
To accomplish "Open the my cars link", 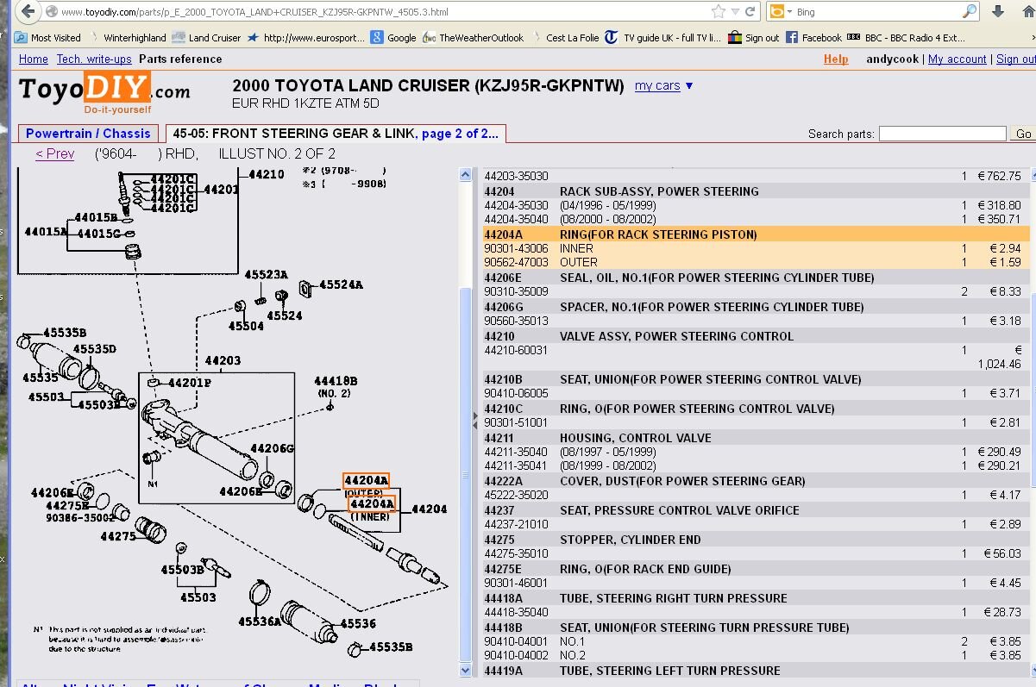I will pos(657,86).
